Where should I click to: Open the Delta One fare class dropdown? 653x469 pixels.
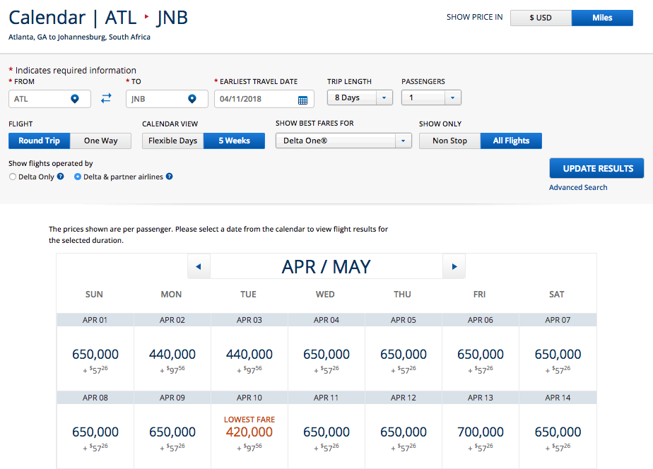click(x=343, y=141)
